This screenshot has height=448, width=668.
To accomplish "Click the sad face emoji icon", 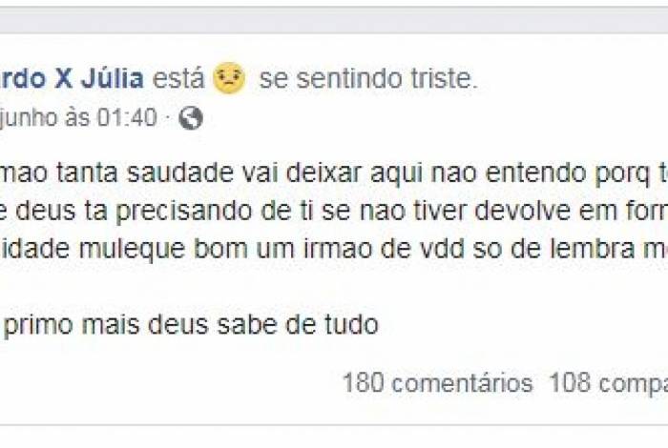I will pos(229,78).
